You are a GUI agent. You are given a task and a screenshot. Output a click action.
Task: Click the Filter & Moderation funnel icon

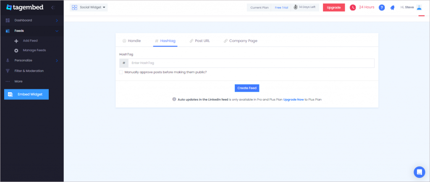click(8, 71)
